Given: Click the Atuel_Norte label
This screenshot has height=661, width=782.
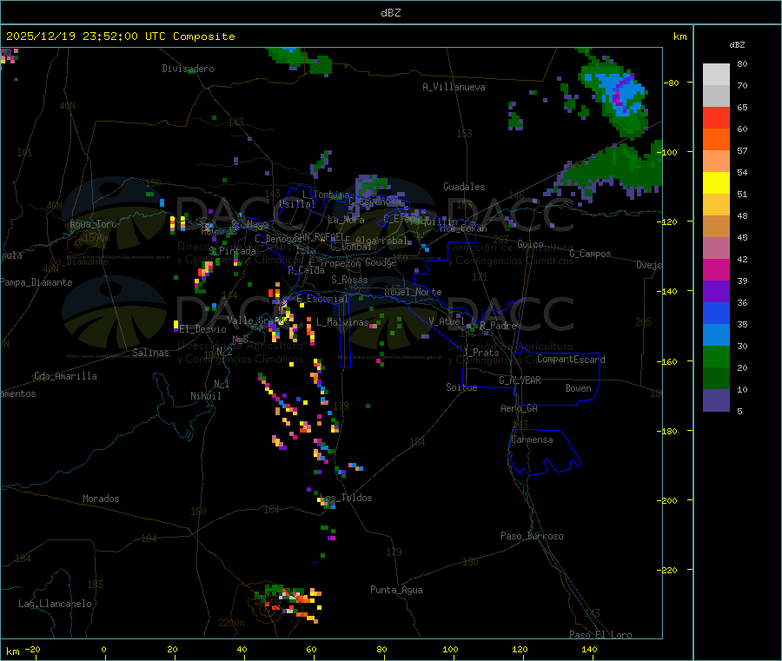Looking at the screenshot, I should [413, 292].
